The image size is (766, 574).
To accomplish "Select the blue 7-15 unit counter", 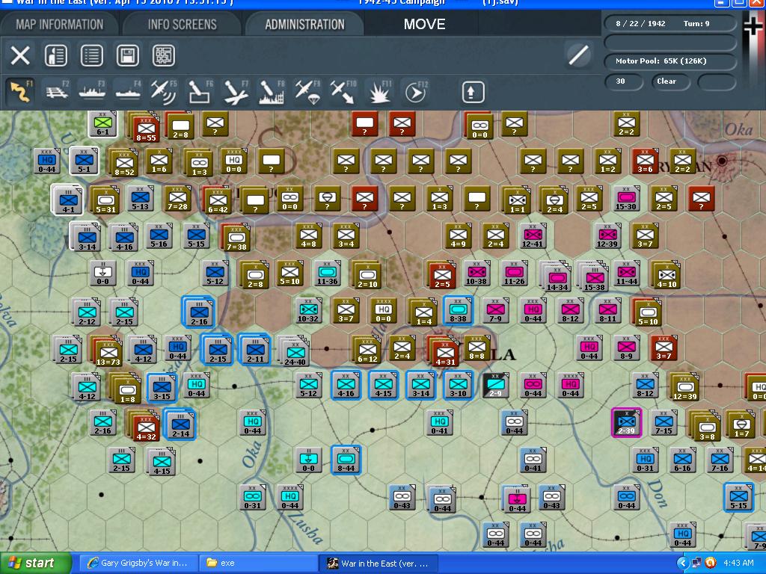I will [664, 423].
